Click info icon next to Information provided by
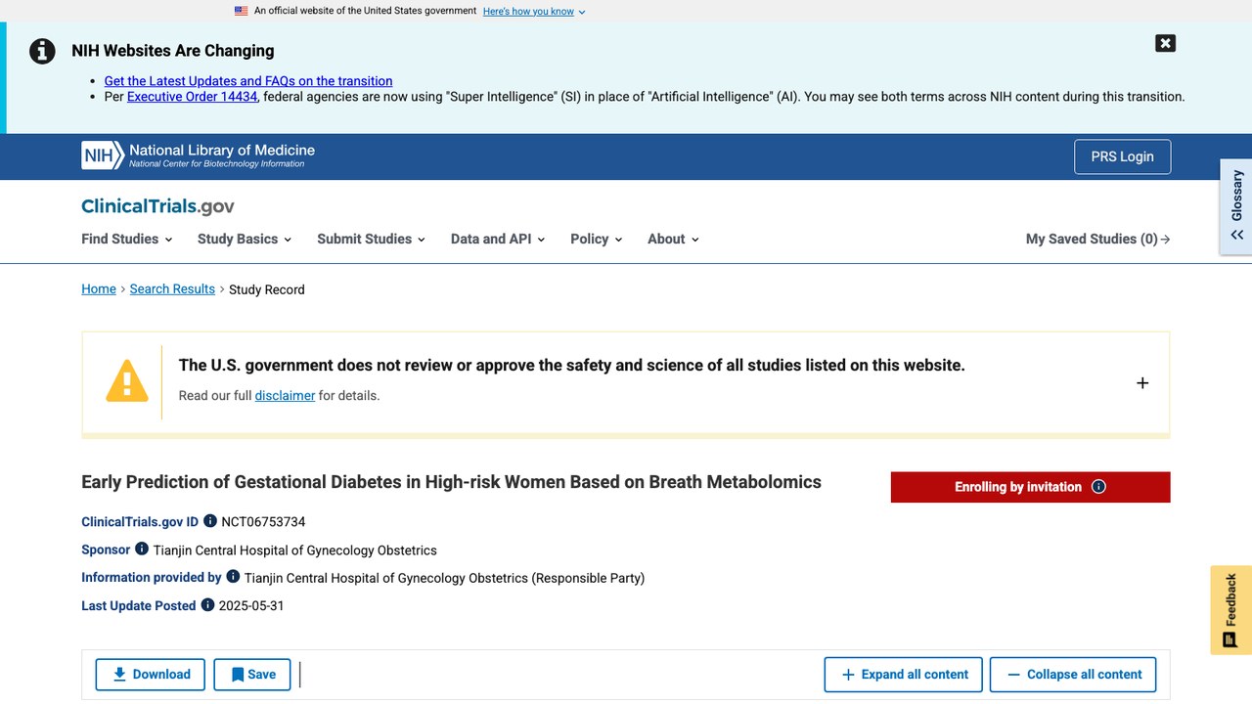 (233, 577)
